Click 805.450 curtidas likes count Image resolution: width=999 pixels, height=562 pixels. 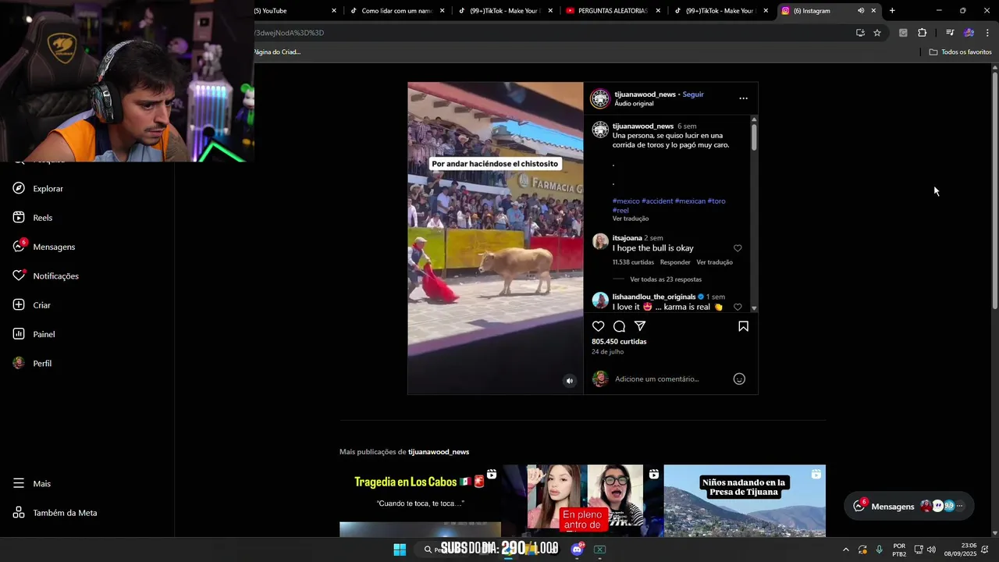[619, 341]
